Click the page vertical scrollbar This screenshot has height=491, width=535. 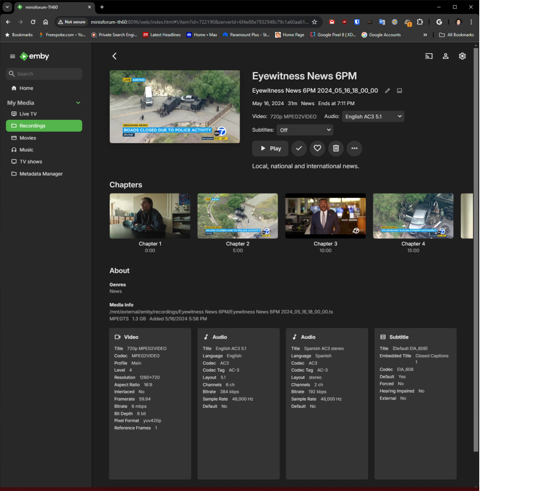[x=476, y=250]
